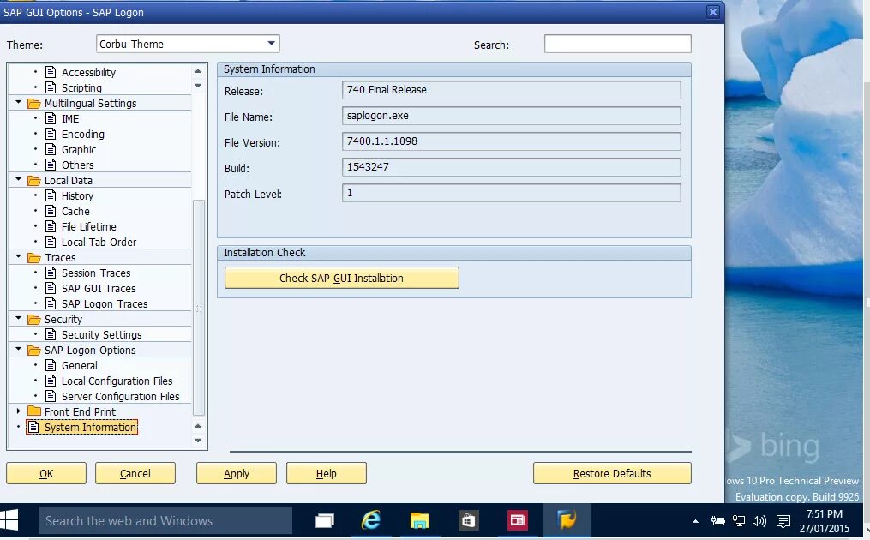Click the document icon beside Security Settings

click(x=50, y=334)
